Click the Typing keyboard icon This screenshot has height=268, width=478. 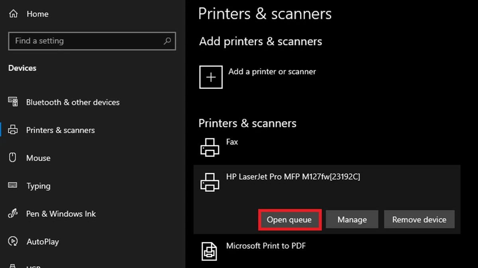point(13,186)
